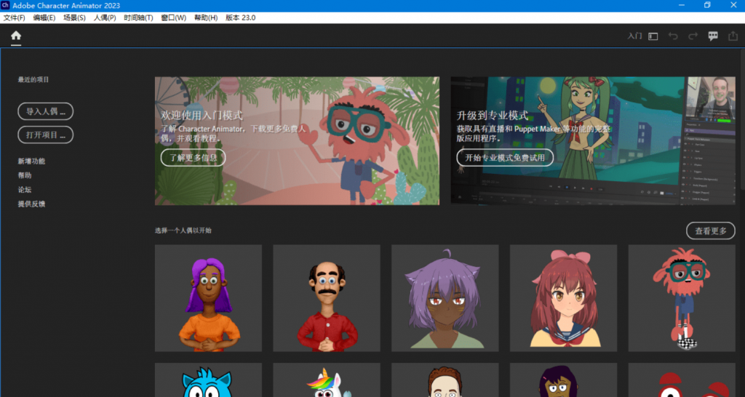This screenshot has width=745, height=397.
Task: Minimize the Character Animator window
Action: pos(682,5)
